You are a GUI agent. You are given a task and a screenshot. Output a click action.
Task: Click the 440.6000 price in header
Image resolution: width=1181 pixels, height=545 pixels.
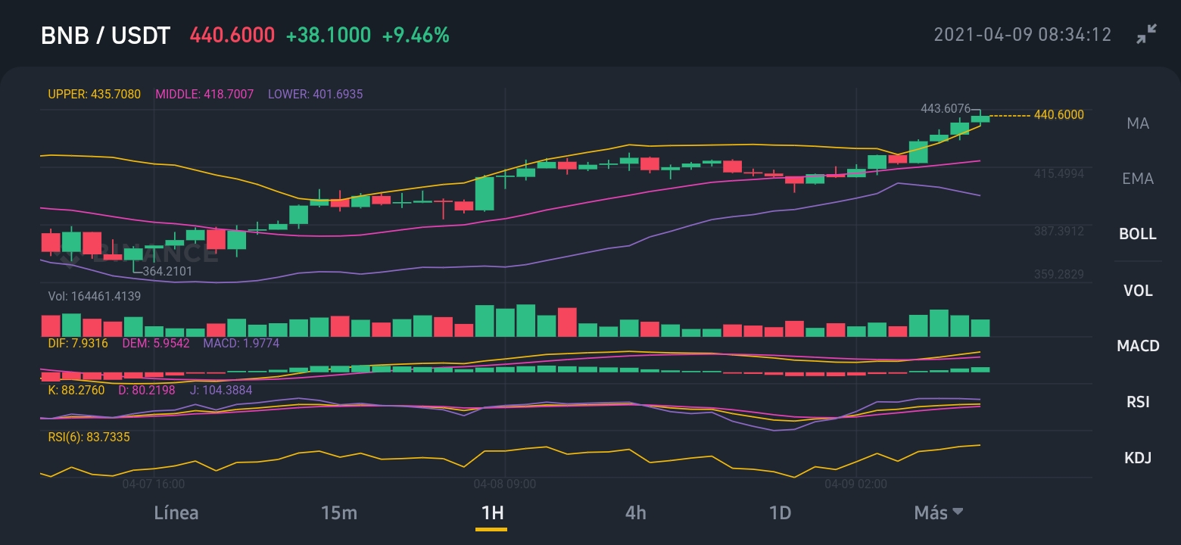point(232,35)
